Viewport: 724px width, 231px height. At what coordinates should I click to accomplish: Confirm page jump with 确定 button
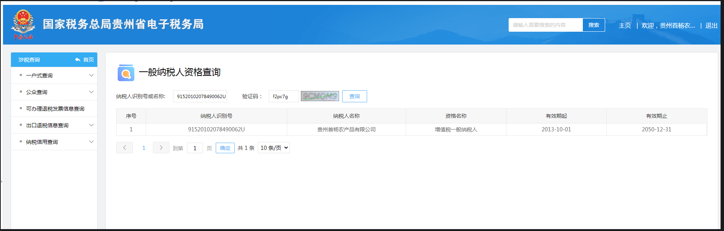(x=225, y=148)
